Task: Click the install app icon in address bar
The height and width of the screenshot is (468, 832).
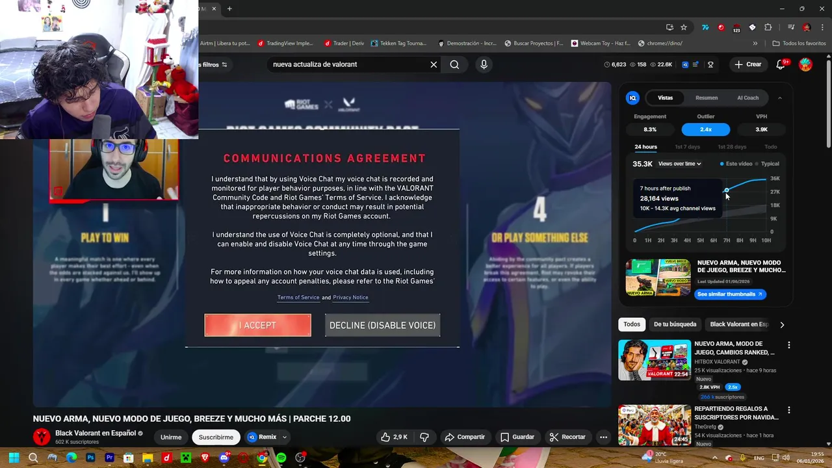Action: point(669,27)
